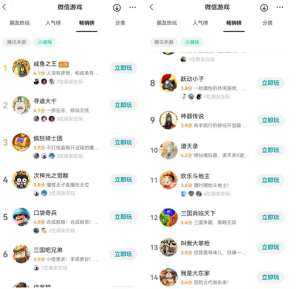Tap the 口袋奇兵 soldier icon

tap(21, 217)
